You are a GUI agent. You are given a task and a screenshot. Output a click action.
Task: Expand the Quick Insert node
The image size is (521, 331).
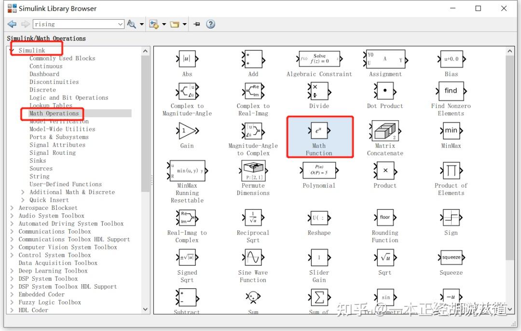click(23, 200)
